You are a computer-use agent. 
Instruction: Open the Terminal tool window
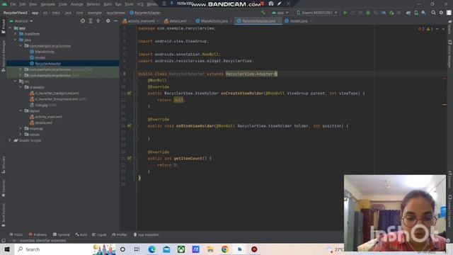point(62,234)
